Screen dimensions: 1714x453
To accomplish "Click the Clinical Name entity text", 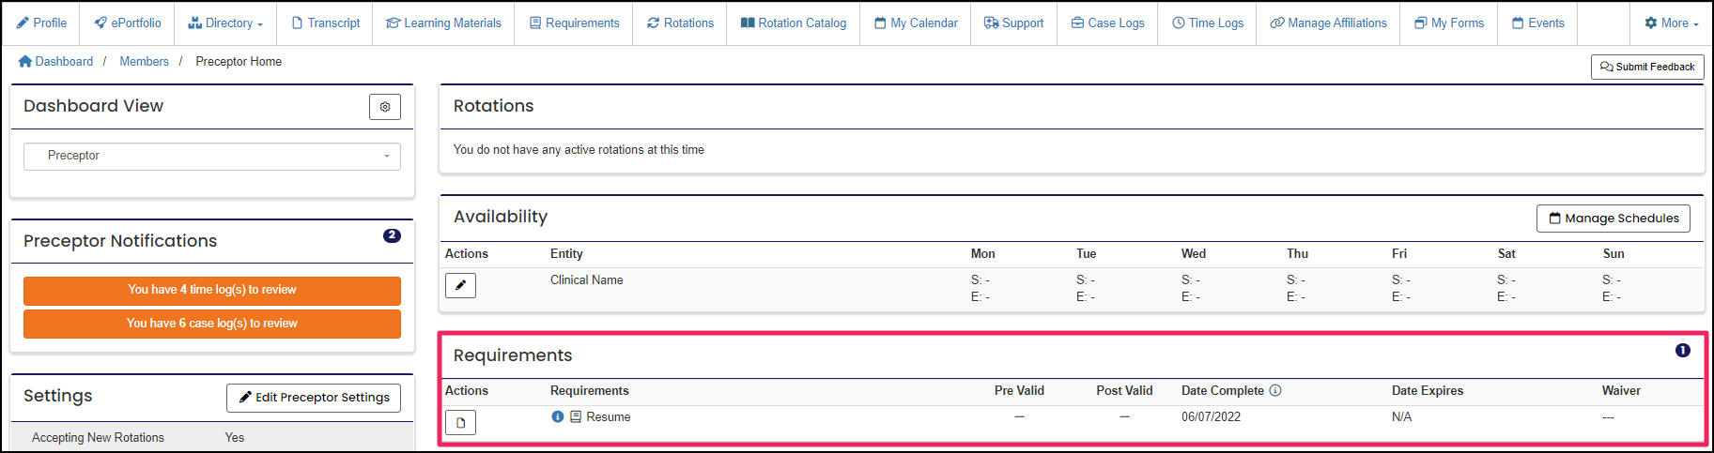I will click(x=587, y=280).
